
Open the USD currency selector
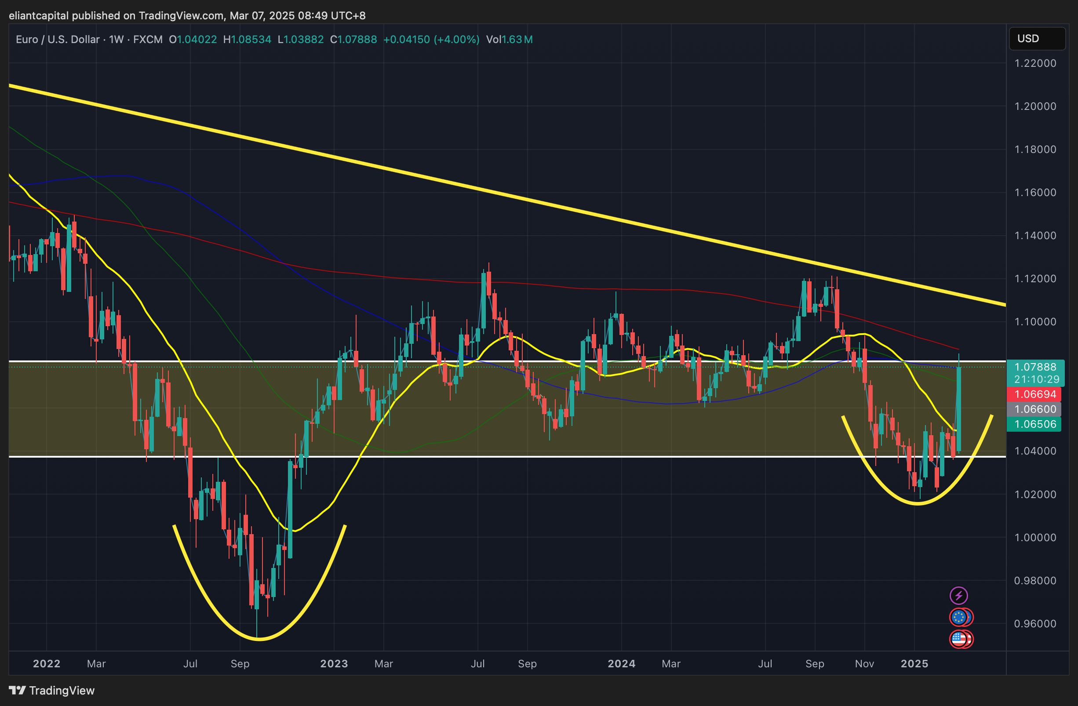coord(1036,39)
